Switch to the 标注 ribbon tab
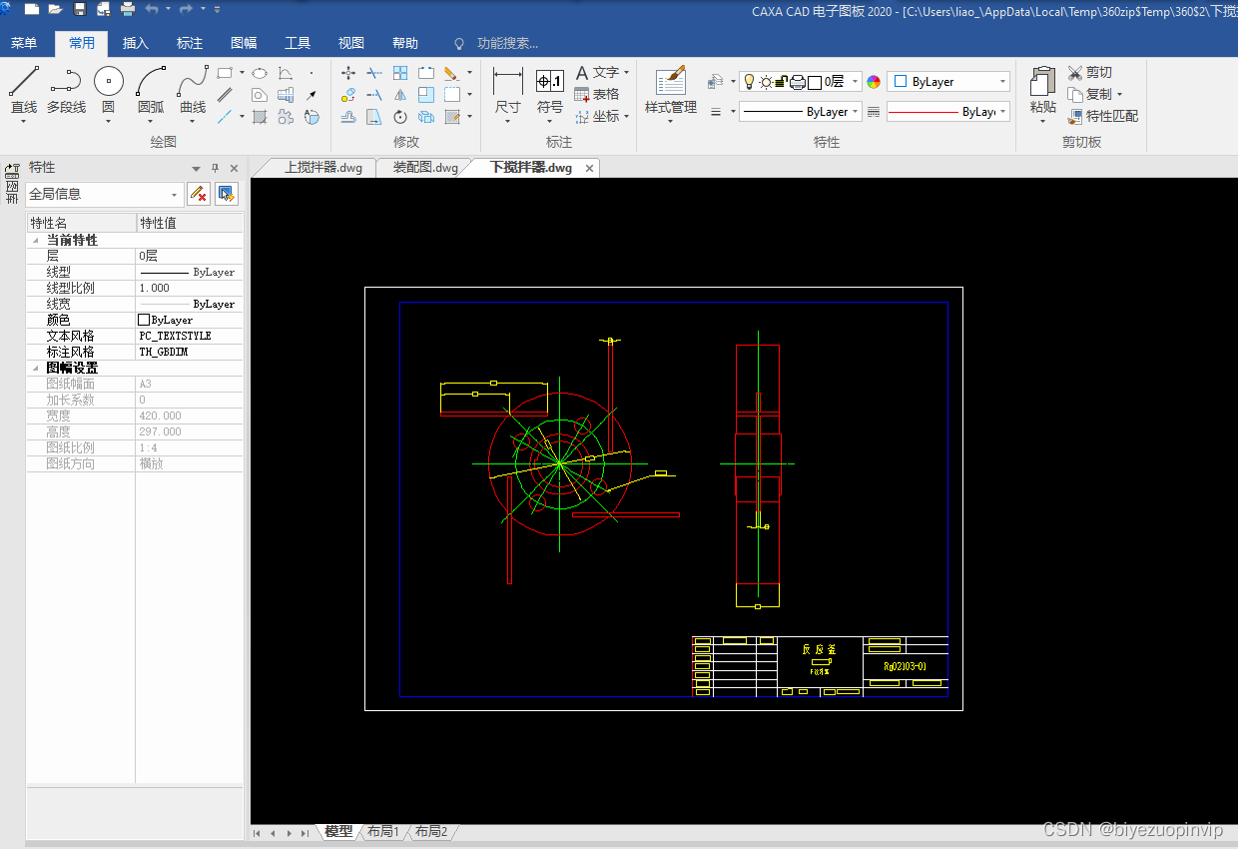 pyautogui.click(x=190, y=43)
